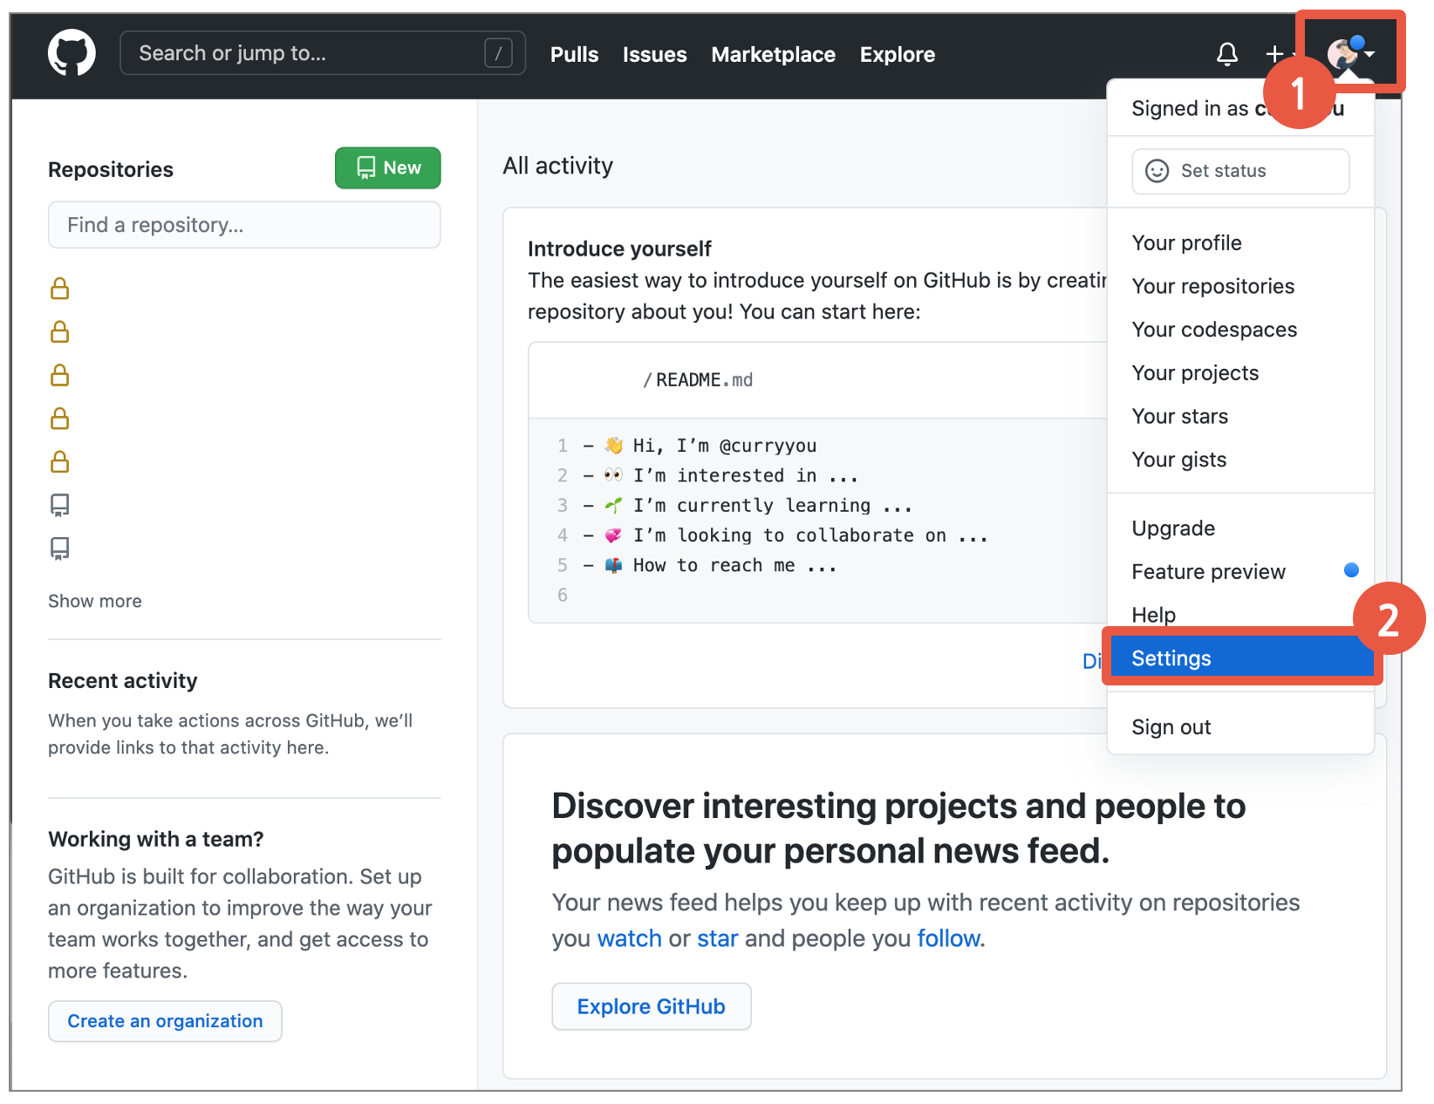Click the Working with a team? heading
1434x1104 pixels.
(x=155, y=839)
